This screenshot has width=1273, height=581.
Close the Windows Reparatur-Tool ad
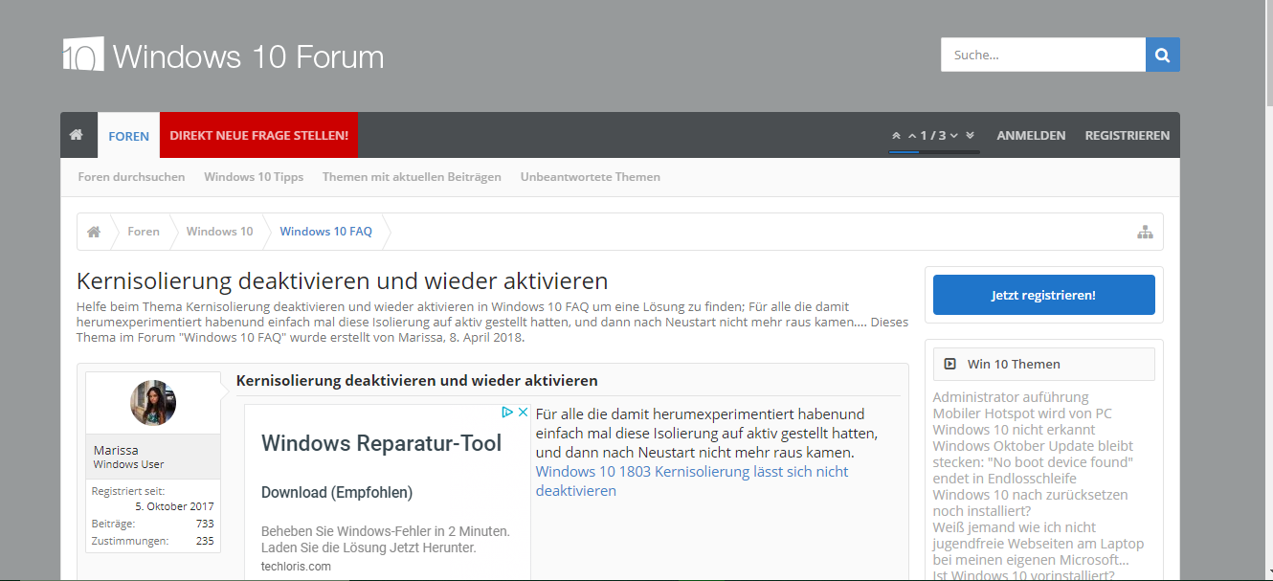point(523,413)
